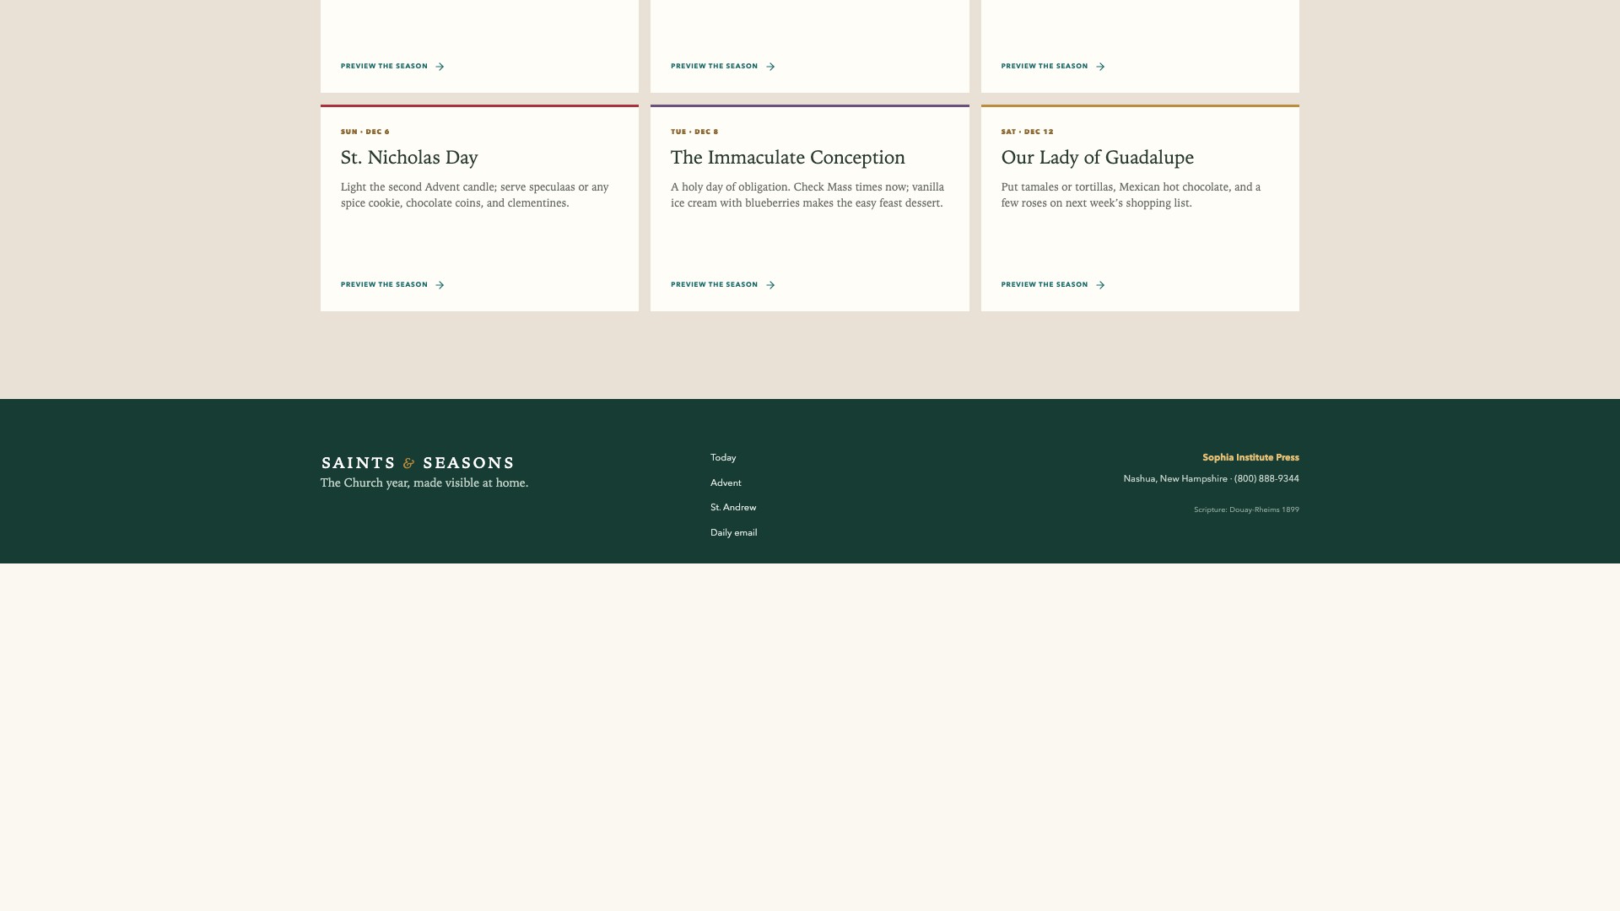
Task: Open Preview the Season under Immaculate Conception
Action: pos(723,285)
